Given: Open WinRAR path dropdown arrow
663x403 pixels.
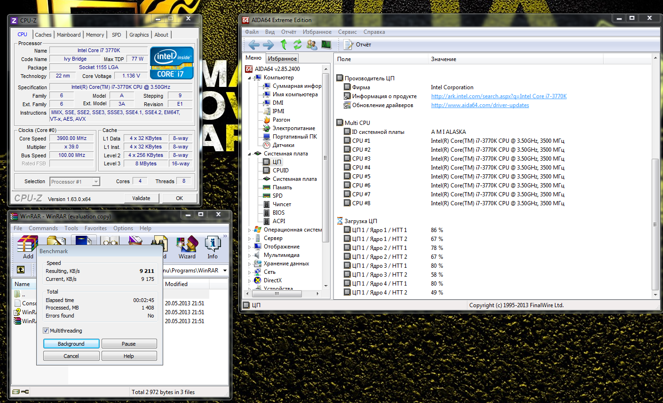Looking at the screenshot, I should click(x=225, y=271).
